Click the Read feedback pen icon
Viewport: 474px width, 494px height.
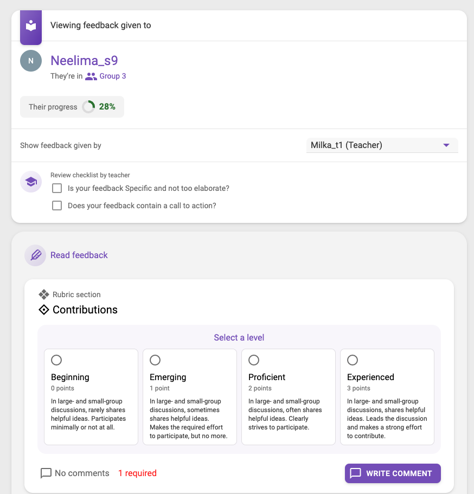tap(36, 255)
